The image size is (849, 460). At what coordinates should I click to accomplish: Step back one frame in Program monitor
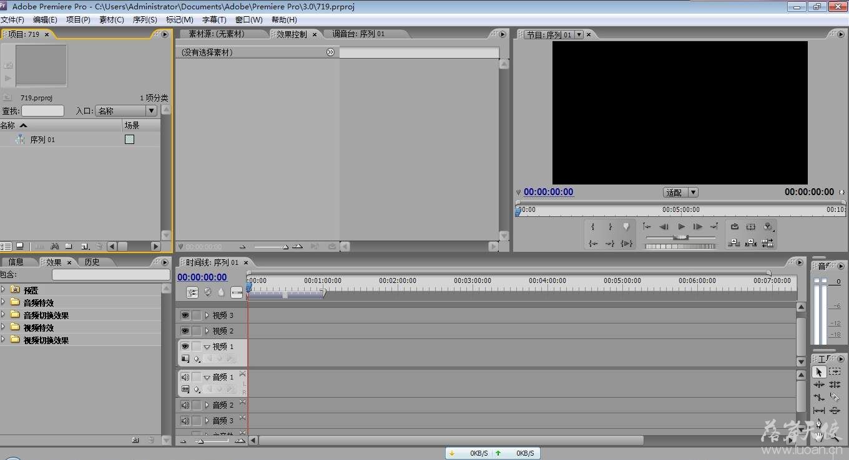coord(664,227)
